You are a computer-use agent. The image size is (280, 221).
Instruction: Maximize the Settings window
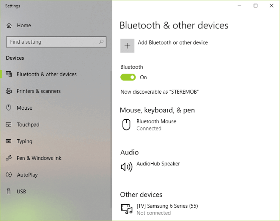pos(256,6)
